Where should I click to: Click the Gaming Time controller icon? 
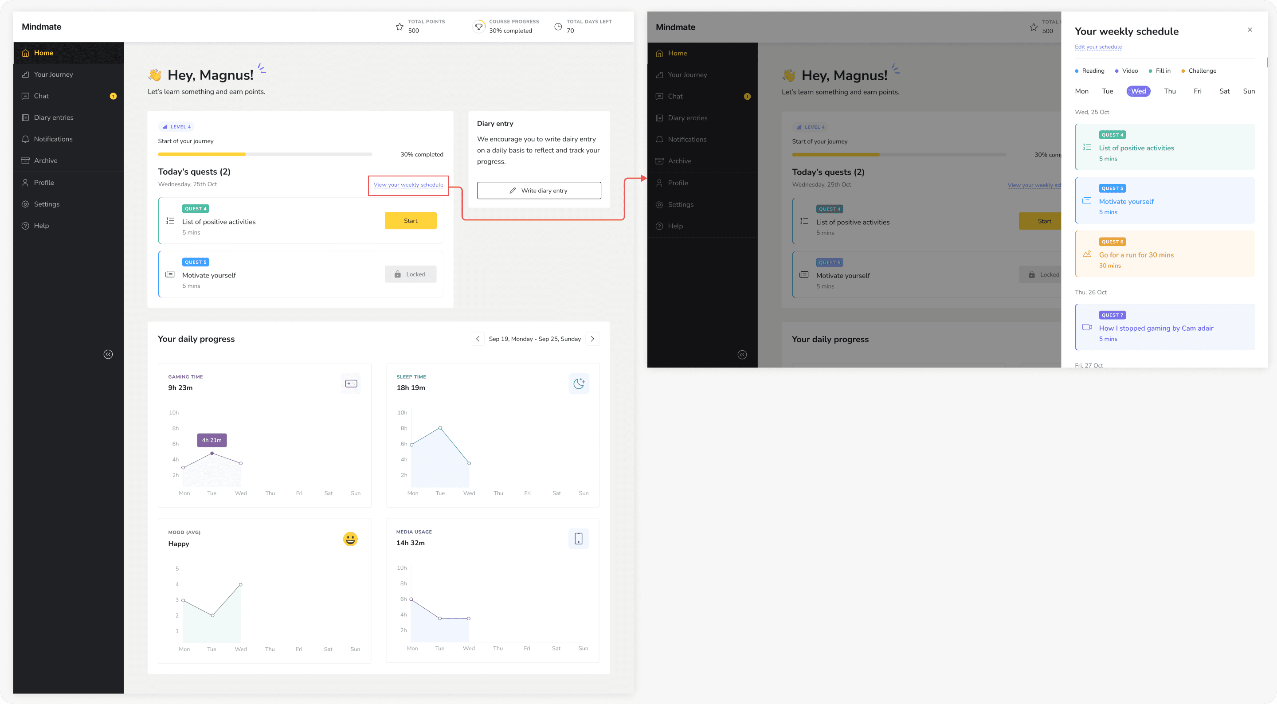pos(351,384)
